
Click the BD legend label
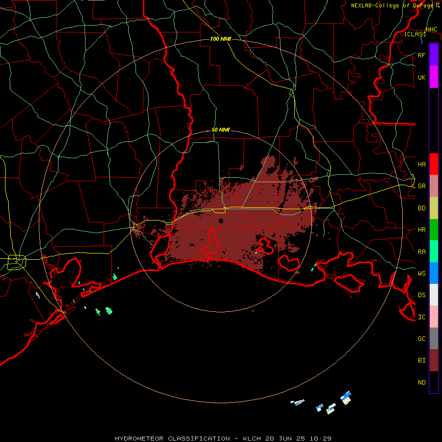421,208
